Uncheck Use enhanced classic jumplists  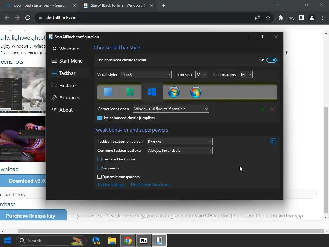(x=100, y=118)
